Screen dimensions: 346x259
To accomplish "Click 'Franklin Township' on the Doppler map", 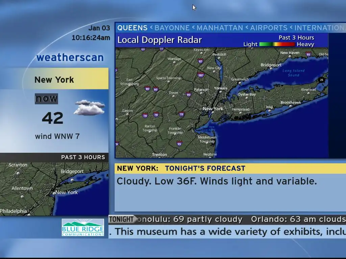I will [175, 131].
